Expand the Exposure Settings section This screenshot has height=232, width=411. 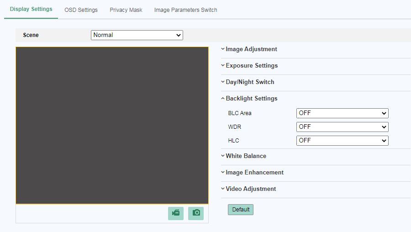[x=252, y=66]
